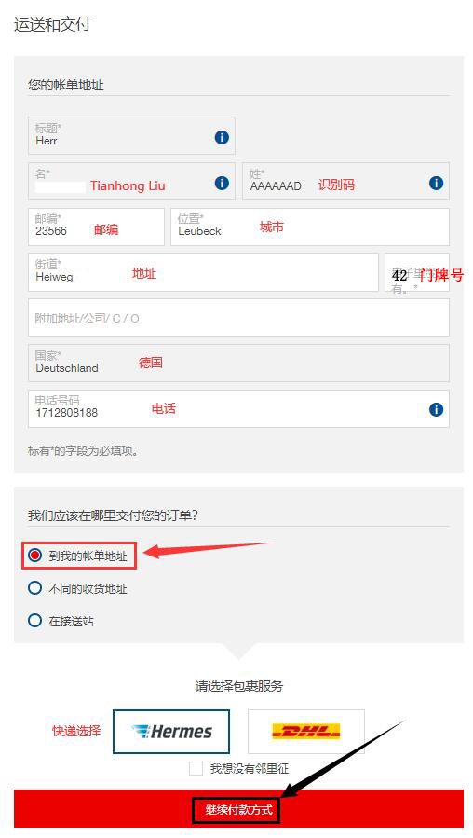Open the 国家 Deutschland country field
Screen dimensions: 473x838
pyautogui.click(x=238, y=363)
